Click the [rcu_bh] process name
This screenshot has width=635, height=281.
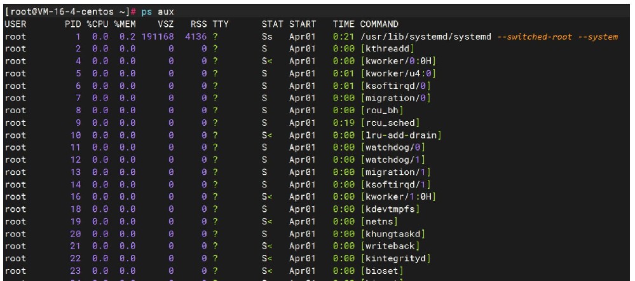(382, 111)
